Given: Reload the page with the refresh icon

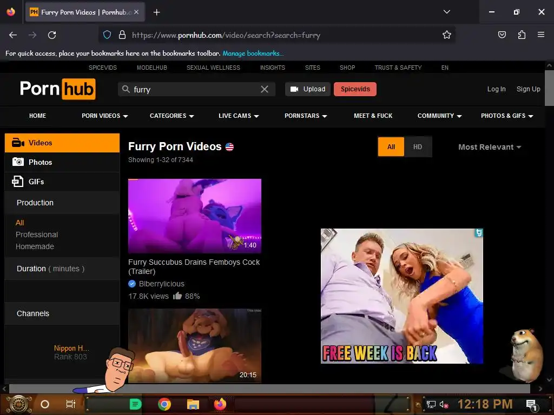Looking at the screenshot, I should 52,35.
